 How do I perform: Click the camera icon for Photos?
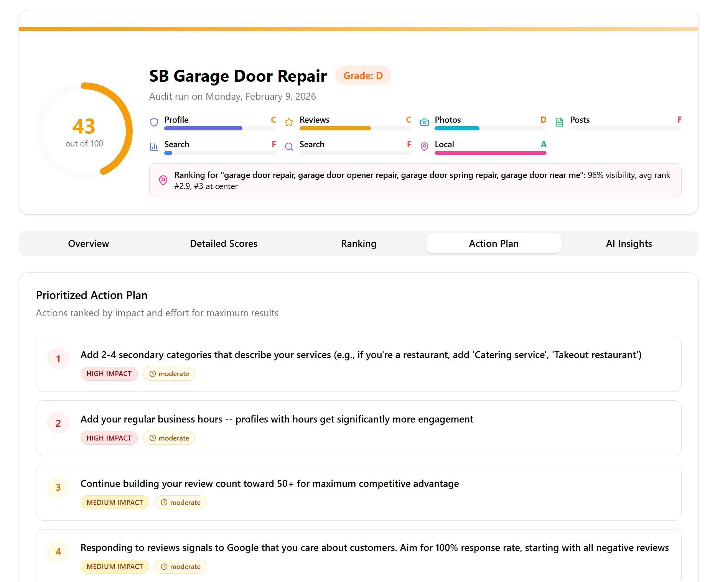424,122
